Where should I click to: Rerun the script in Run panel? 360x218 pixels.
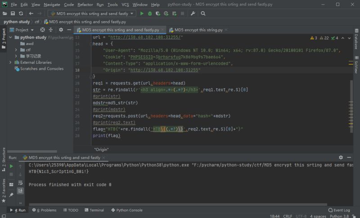11,166
